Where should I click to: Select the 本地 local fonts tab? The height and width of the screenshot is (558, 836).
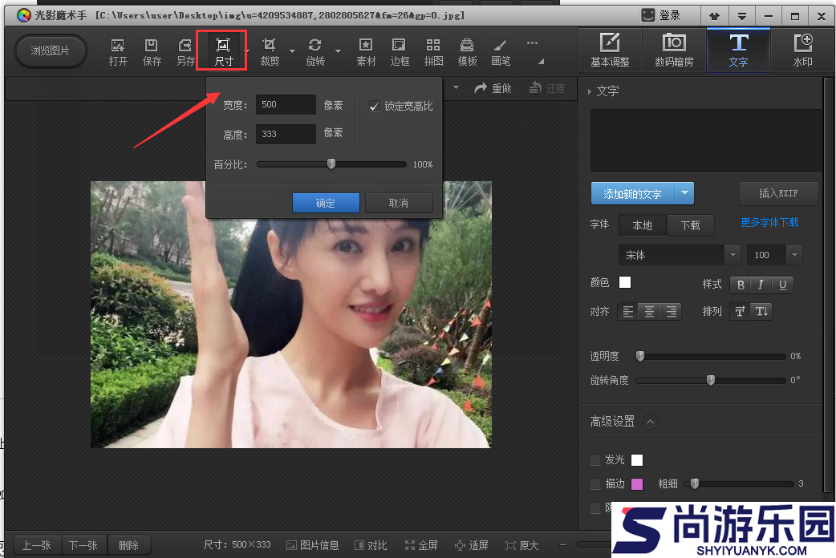(x=643, y=225)
